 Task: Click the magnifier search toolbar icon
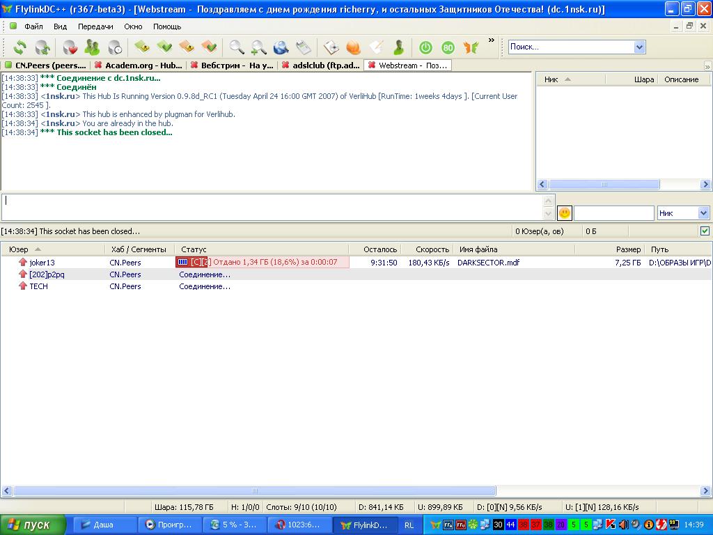point(237,47)
